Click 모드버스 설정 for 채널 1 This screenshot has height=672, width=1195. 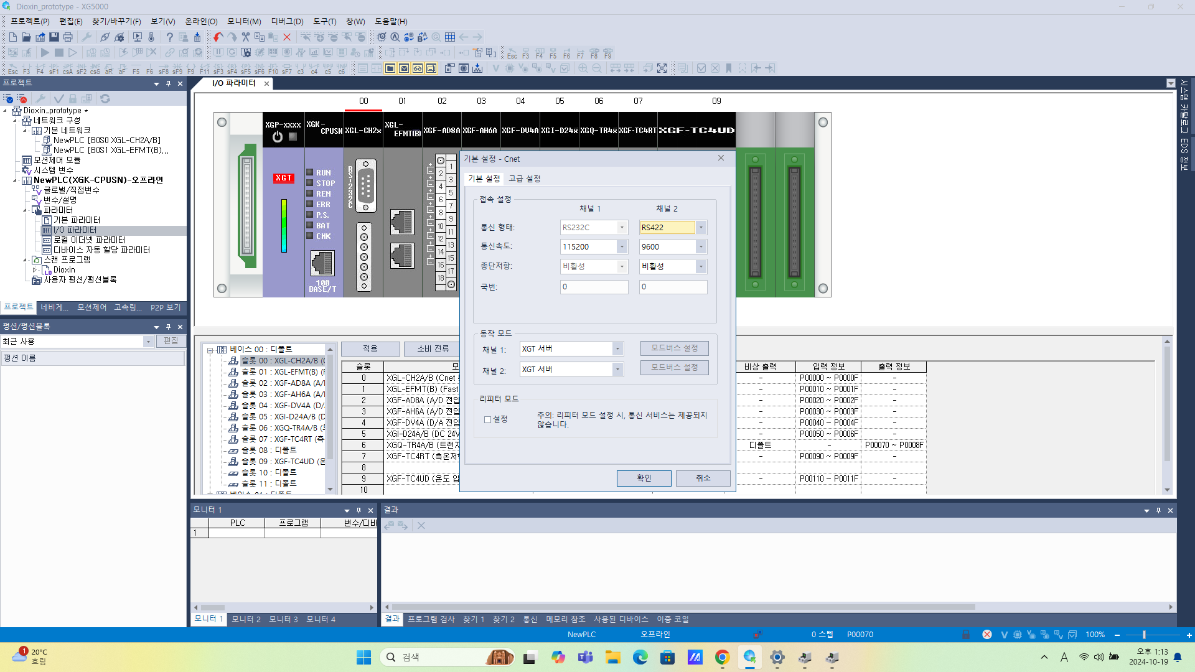(674, 348)
